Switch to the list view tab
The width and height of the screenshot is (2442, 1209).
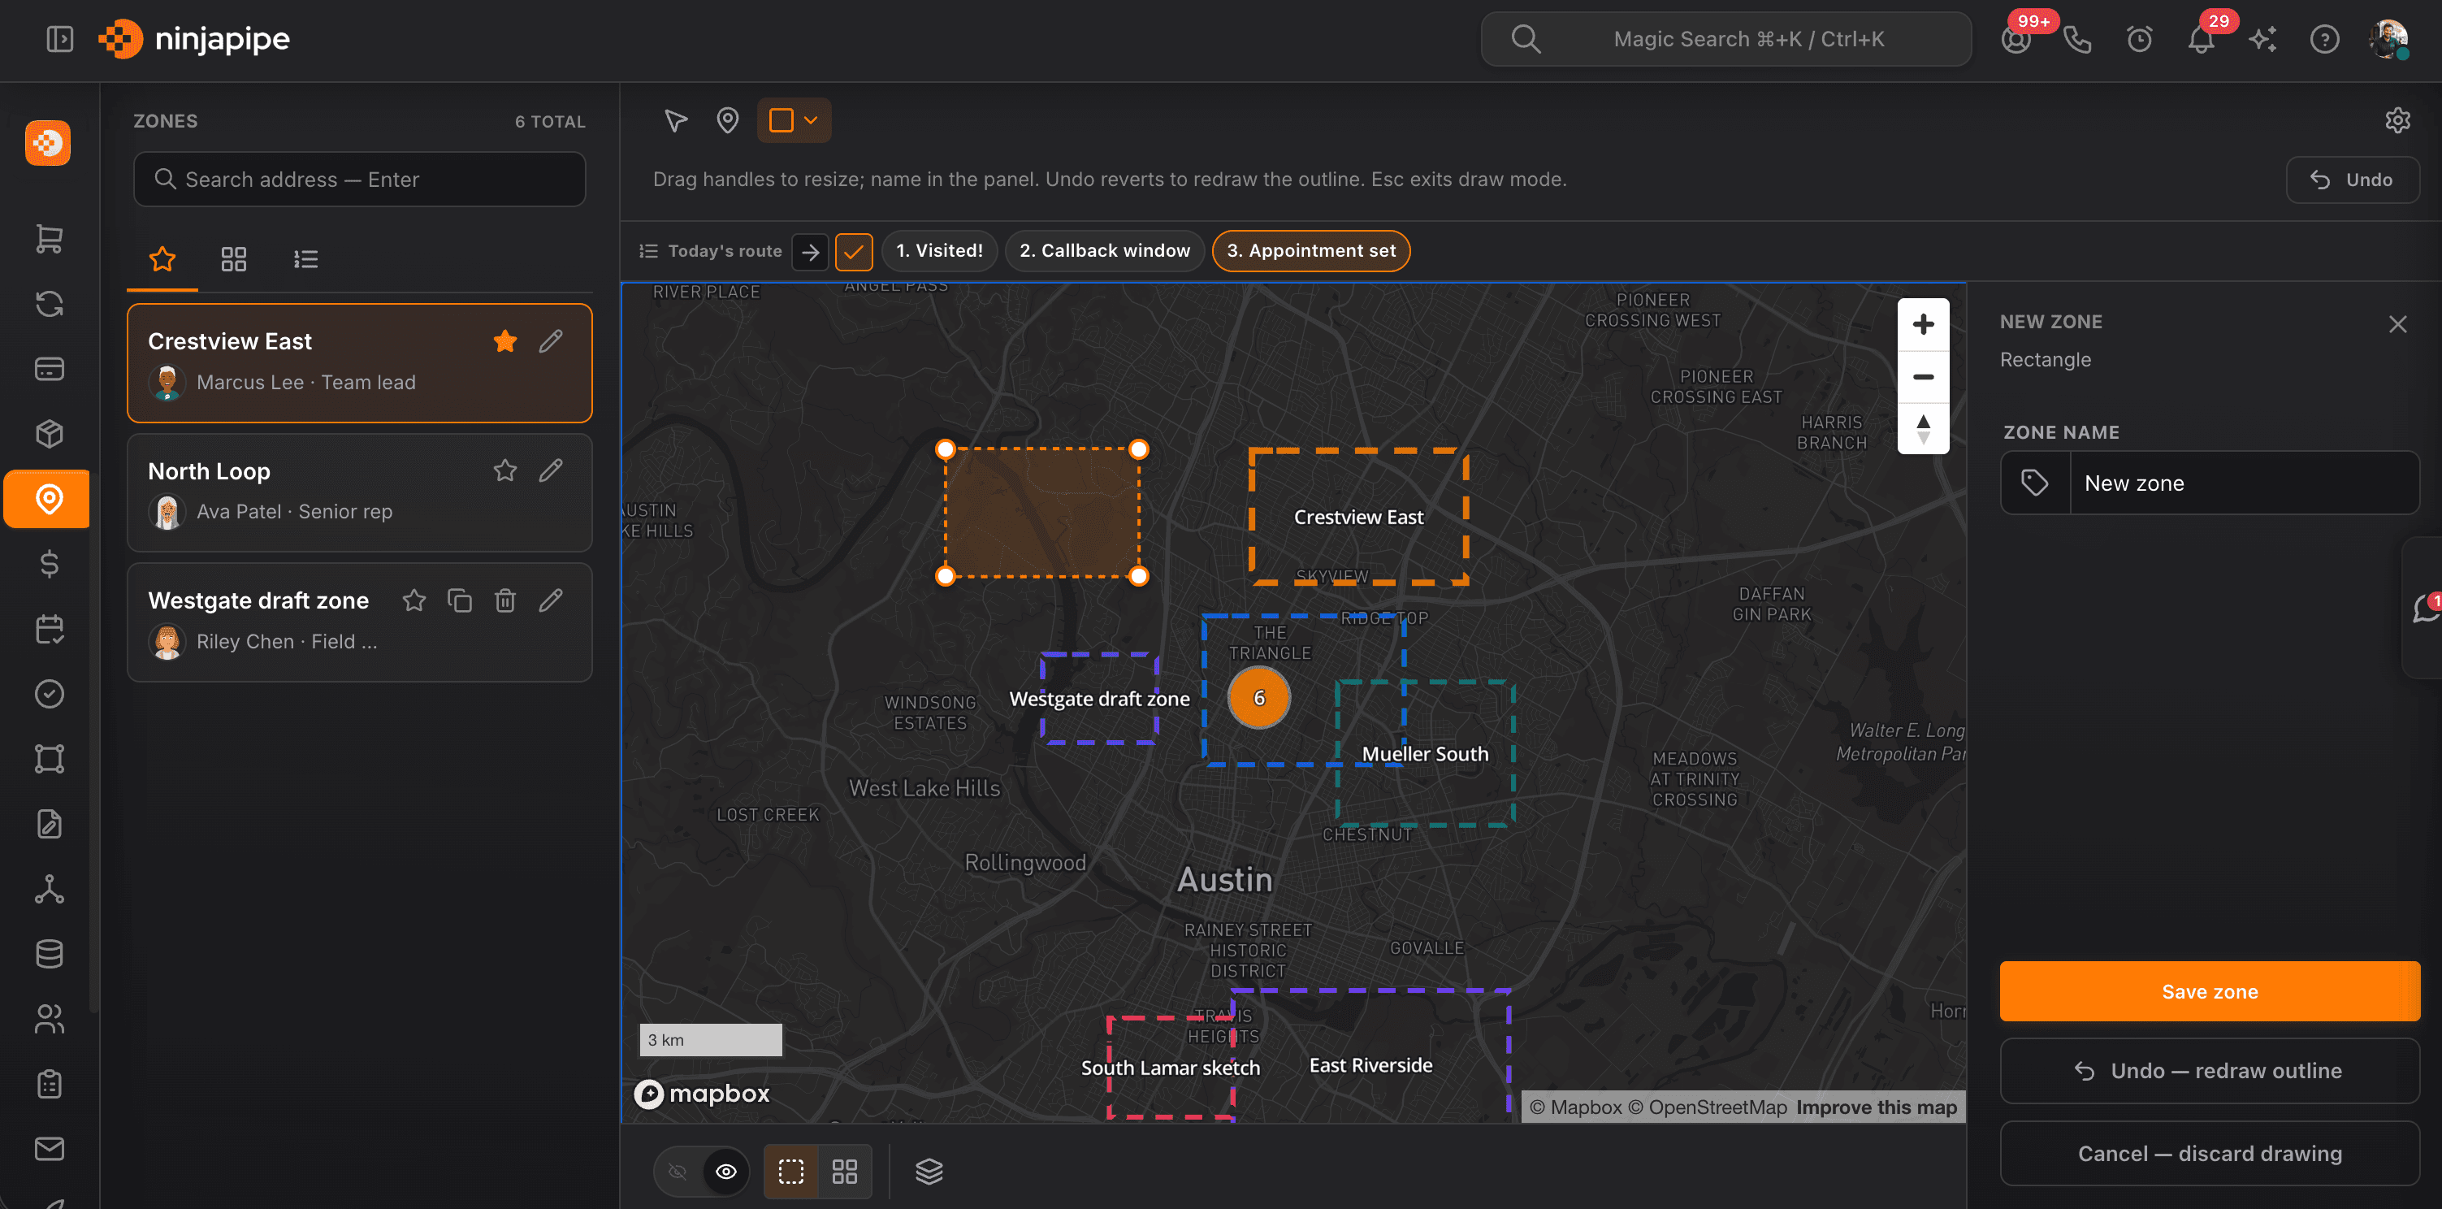(305, 259)
